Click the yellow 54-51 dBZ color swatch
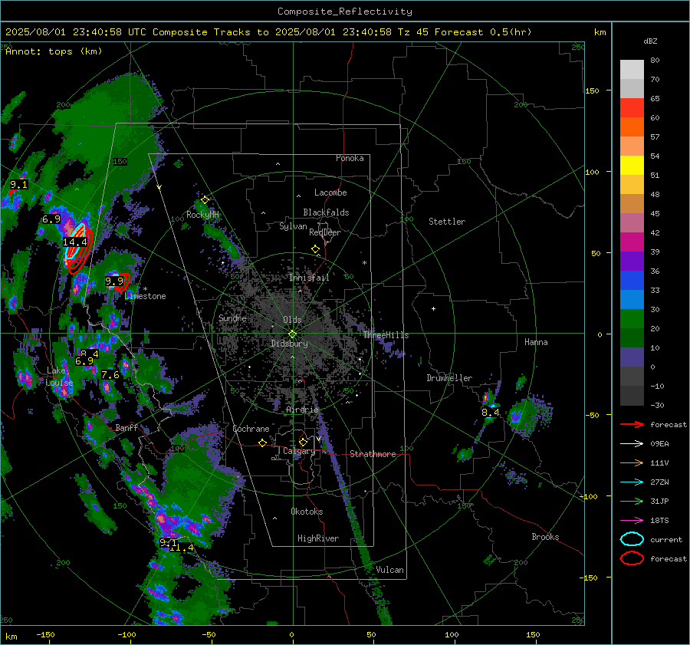Viewport: 690px width, 645px height. click(x=632, y=166)
